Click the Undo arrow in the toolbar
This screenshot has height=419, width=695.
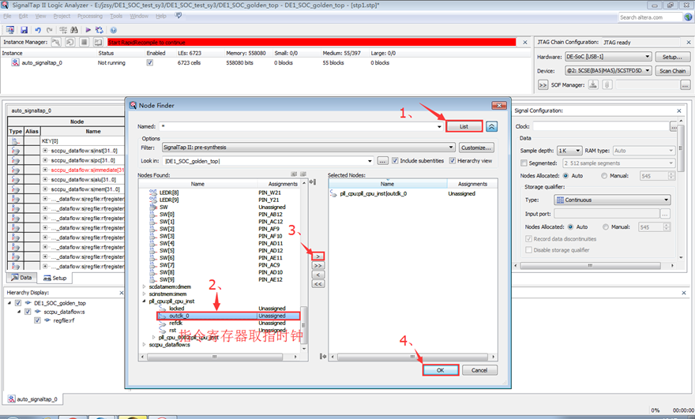pos(37,30)
